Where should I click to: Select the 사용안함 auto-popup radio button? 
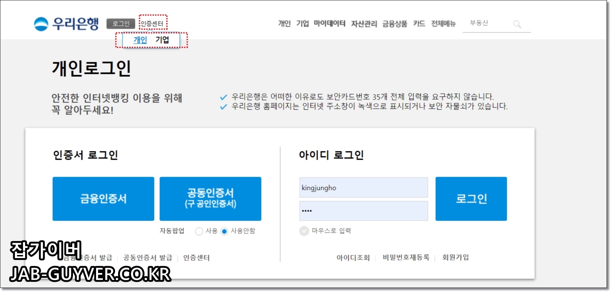click(x=224, y=231)
